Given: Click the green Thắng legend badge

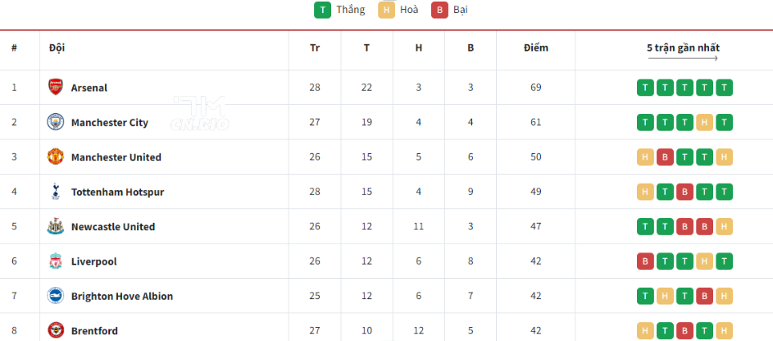Looking at the screenshot, I should point(323,10).
